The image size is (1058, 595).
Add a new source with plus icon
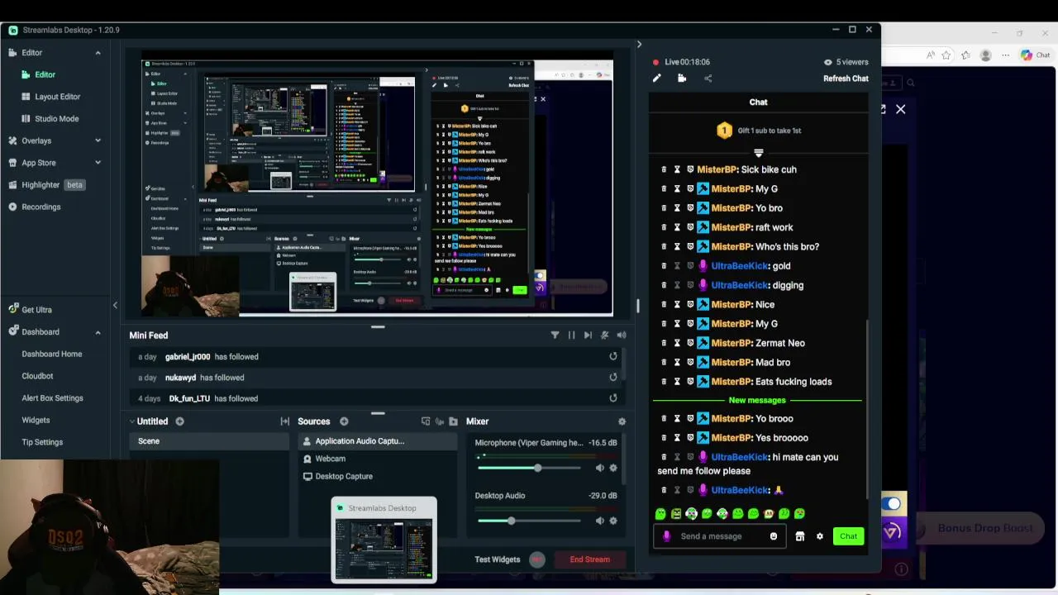(x=344, y=421)
